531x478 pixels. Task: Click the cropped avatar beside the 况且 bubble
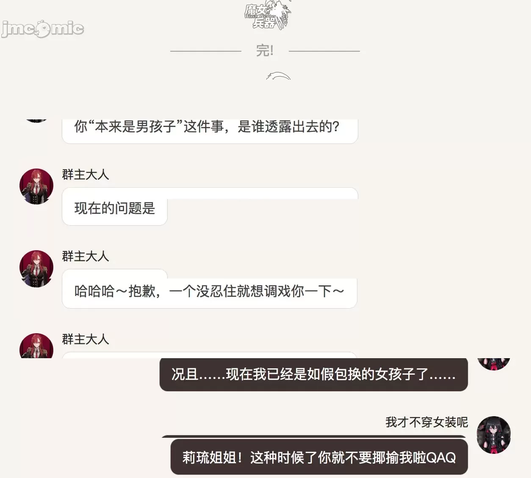494,364
